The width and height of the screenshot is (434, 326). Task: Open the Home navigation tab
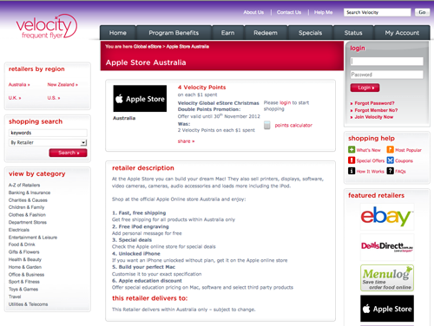(118, 33)
